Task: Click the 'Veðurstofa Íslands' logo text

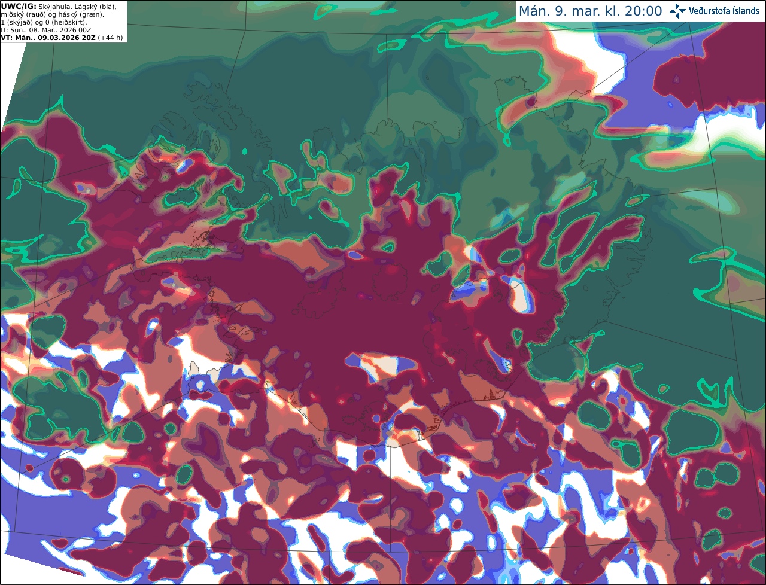Action: 724,11
